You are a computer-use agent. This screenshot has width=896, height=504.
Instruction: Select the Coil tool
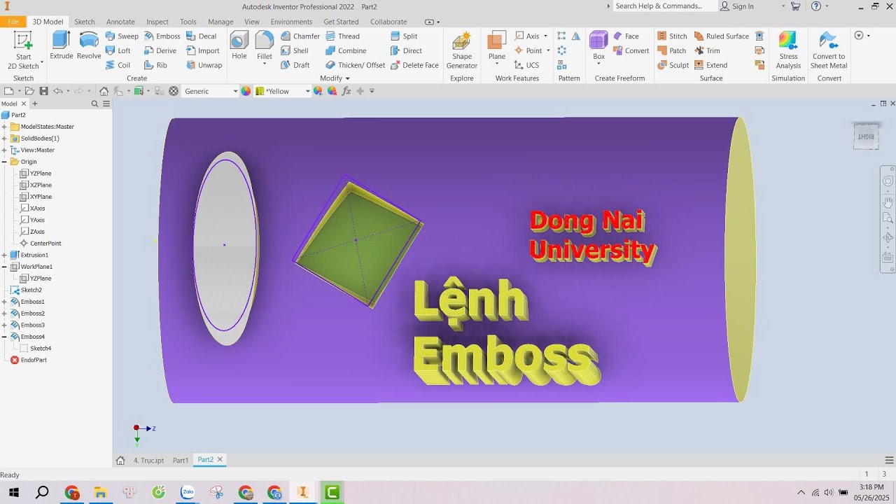(118, 65)
